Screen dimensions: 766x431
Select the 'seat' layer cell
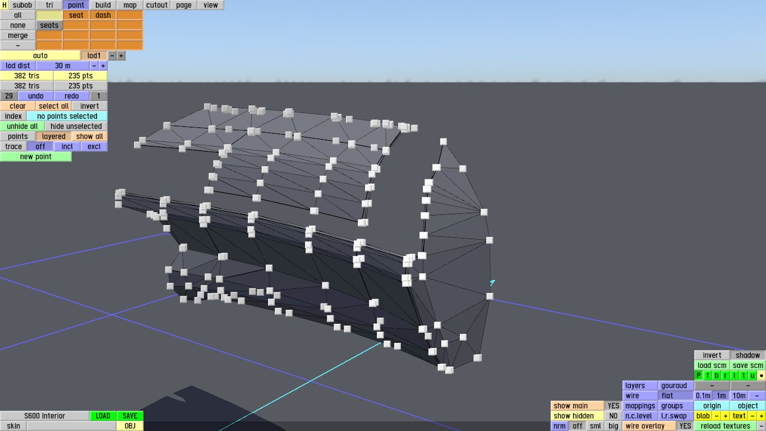76,15
